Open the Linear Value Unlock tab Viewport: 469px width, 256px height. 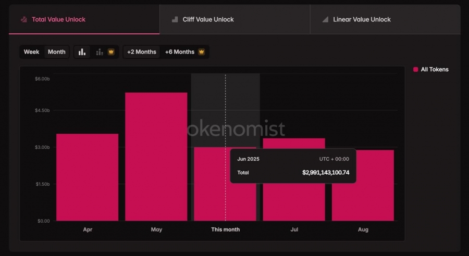(x=385, y=19)
